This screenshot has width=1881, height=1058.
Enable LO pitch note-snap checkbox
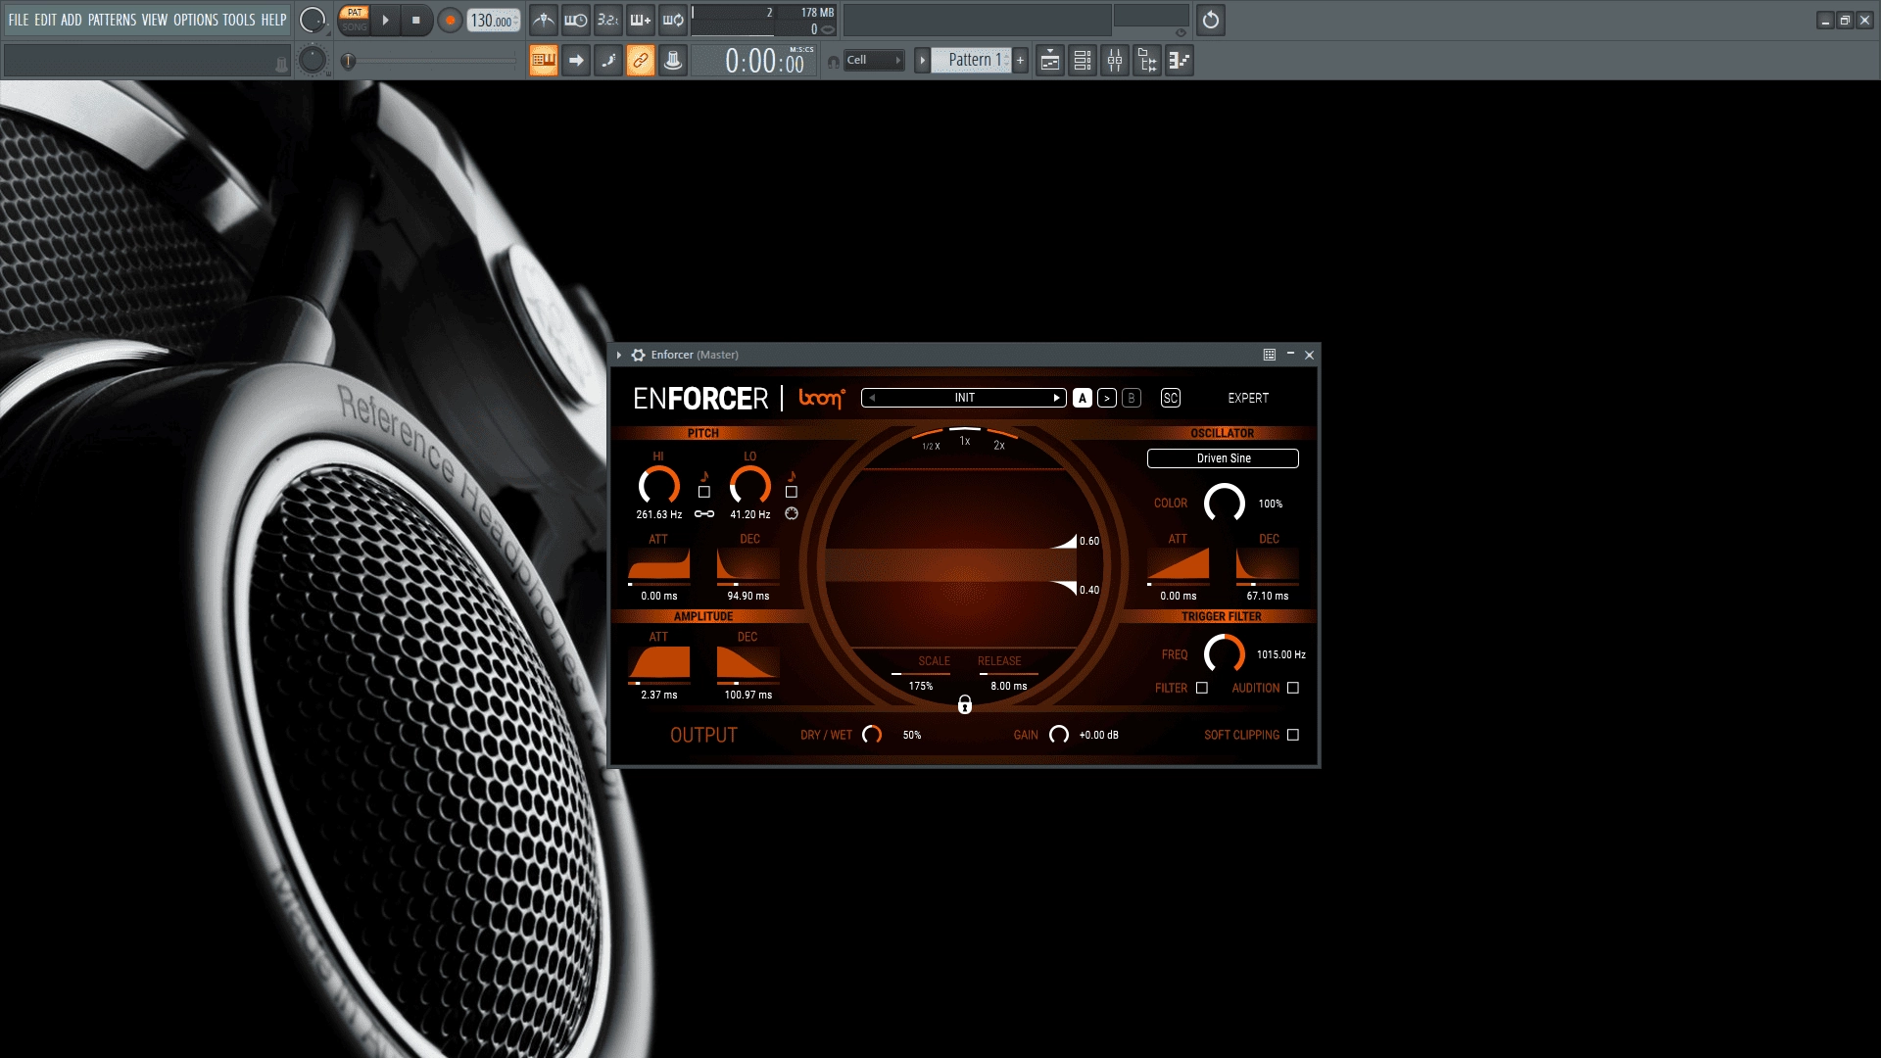(792, 492)
